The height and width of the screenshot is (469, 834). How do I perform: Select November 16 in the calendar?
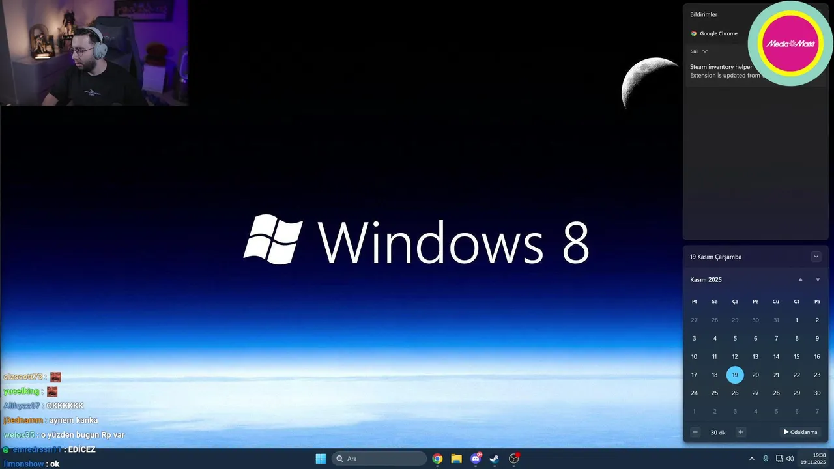[x=817, y=356]
